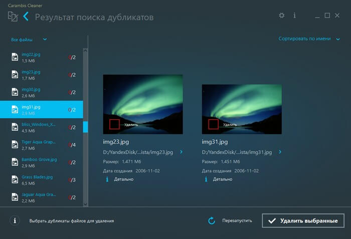Open Детально for img23.jpg
Screen dimensions: 351x239
(124, 179)
